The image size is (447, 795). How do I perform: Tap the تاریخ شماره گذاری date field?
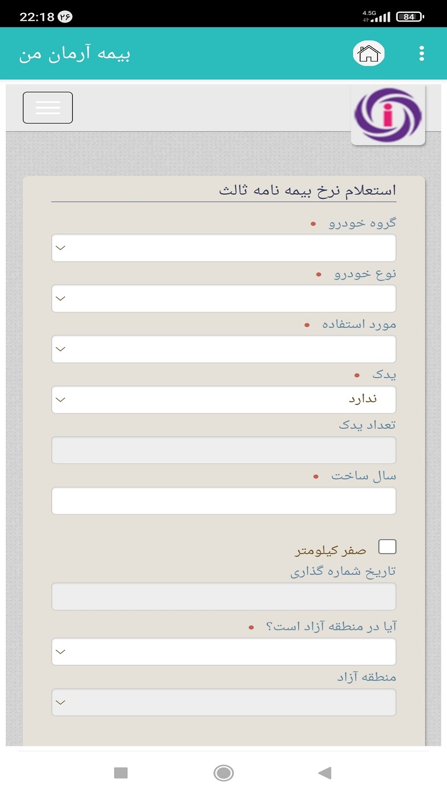point(223,596)
